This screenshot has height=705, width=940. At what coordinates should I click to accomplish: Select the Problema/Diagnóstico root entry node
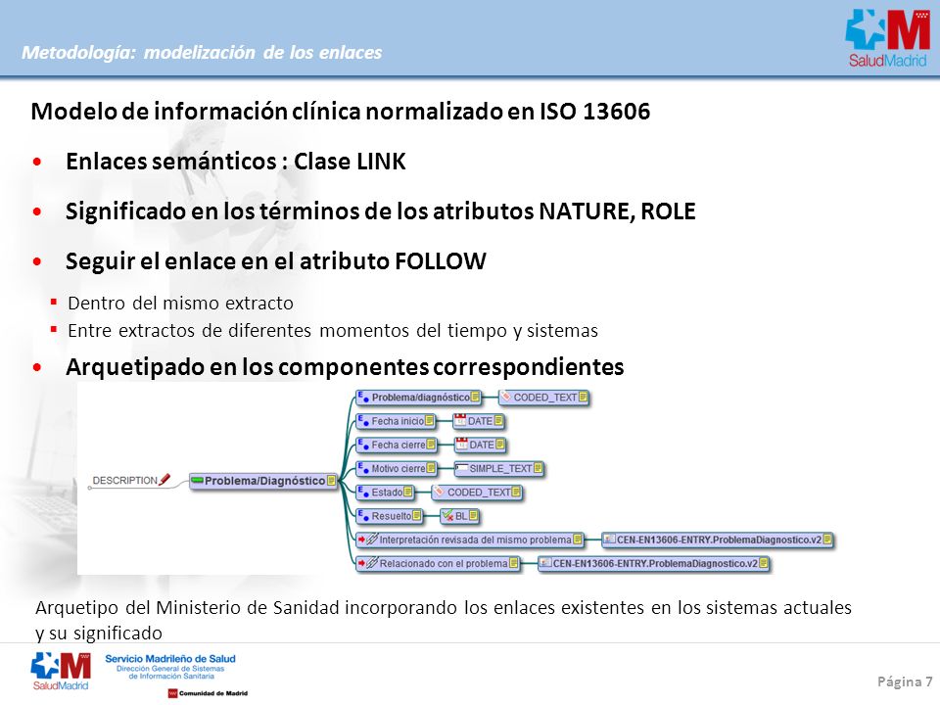(x=263, y=481)
